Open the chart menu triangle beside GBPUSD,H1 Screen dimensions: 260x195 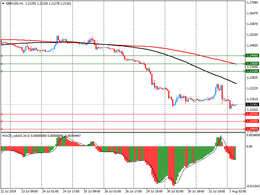point(3,3)
